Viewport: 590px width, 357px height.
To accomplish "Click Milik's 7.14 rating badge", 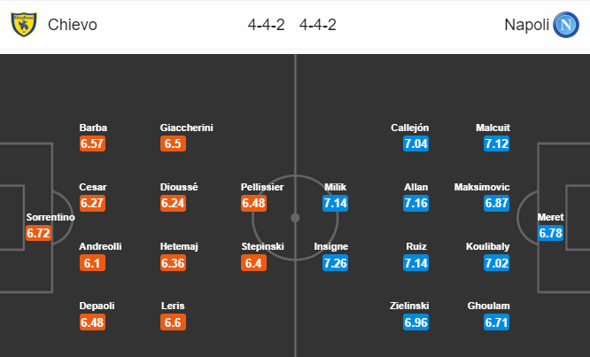I will tap(335, 203).
